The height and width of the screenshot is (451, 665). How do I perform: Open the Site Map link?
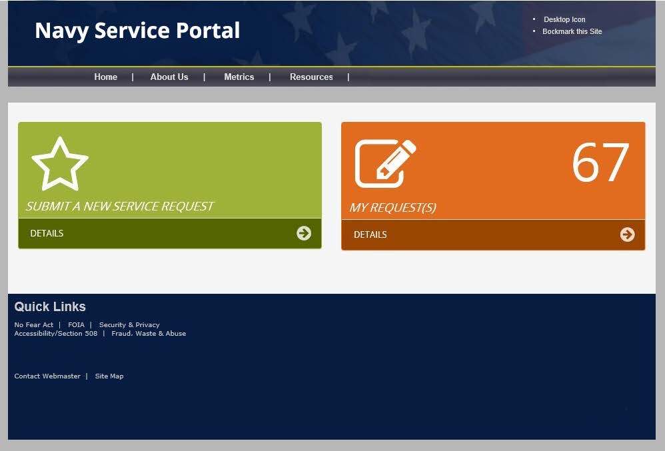(109, 376)
